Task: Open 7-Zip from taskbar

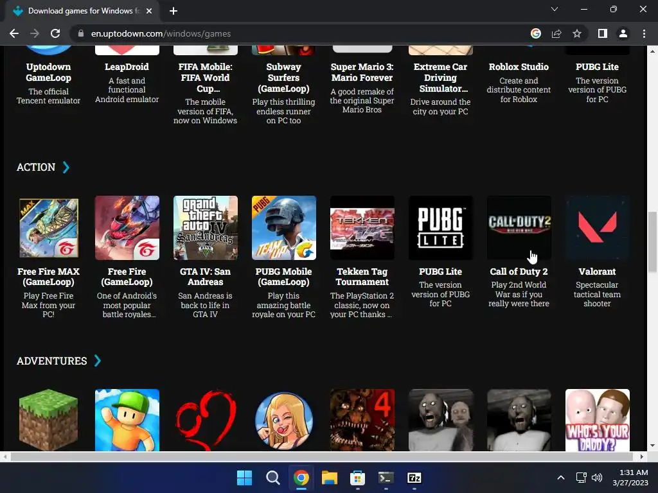Action: (x=414, y=478)
